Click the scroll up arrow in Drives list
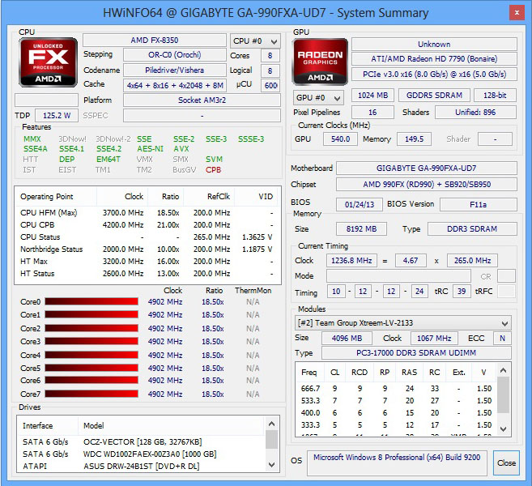Screen dimensions: 532x486 point(271,424)
